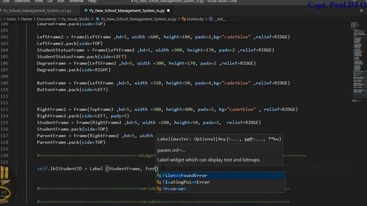The height and width of the screenshot is (206, 367).
Task: Open the Py_Visual_Studio breadcrumb dropdown
Action: 75,19
